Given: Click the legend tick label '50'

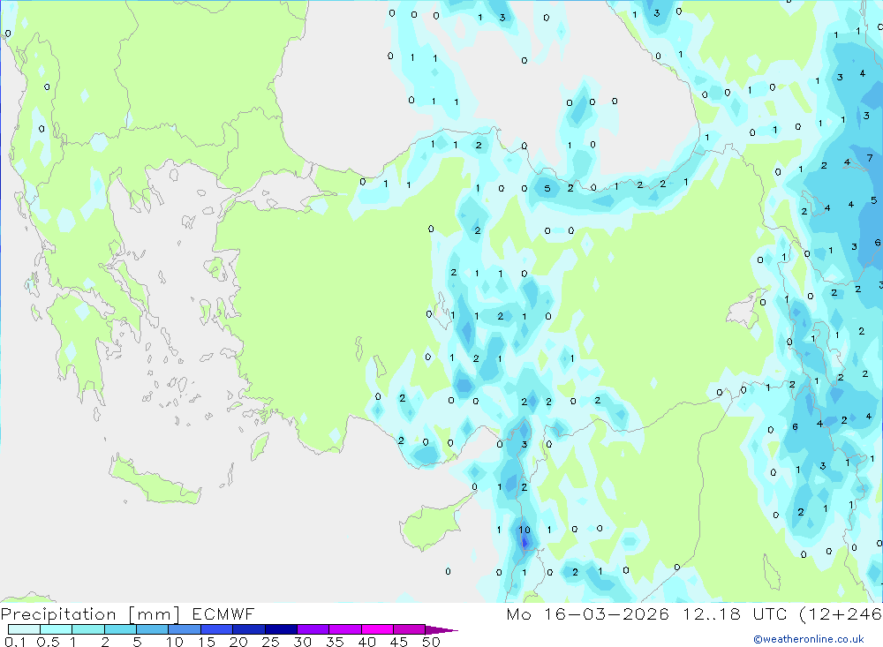Looking at the screenshot, I should pyautogui.click(x=431, y=642).
